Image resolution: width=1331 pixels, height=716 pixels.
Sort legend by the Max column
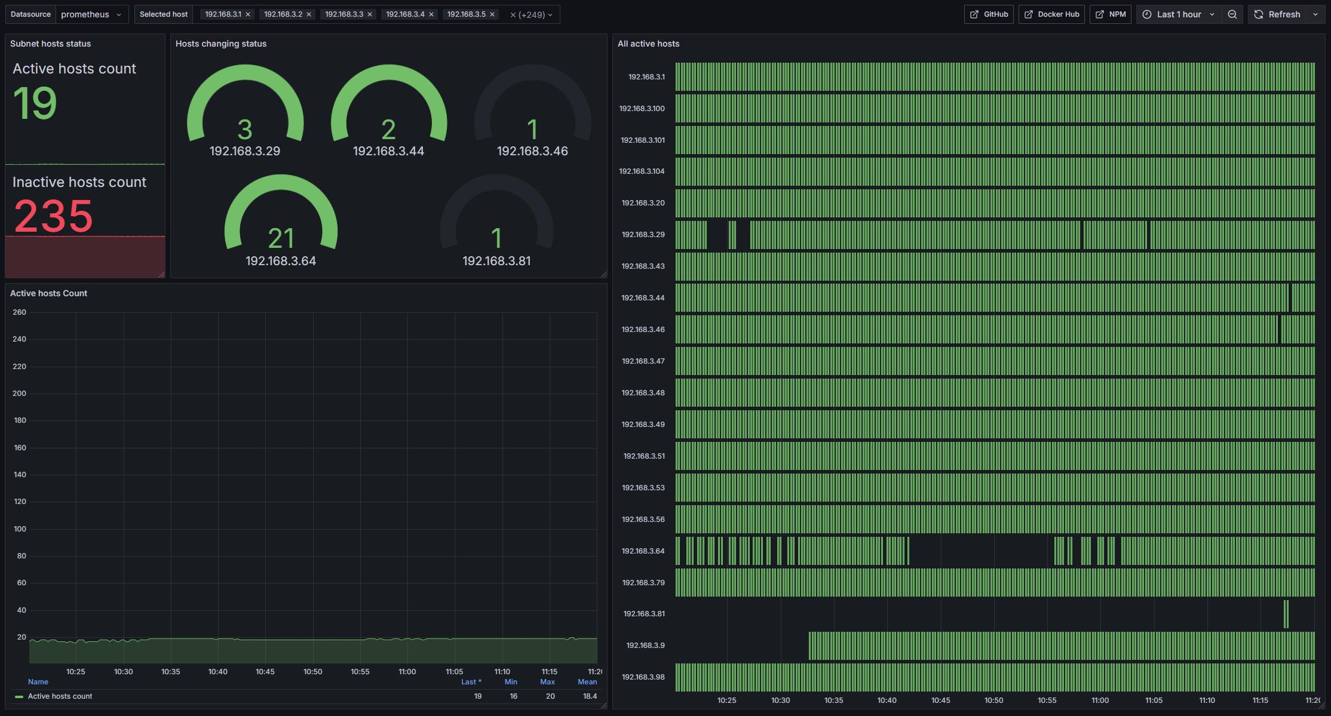pyautogui.click(x=547, y=682)
